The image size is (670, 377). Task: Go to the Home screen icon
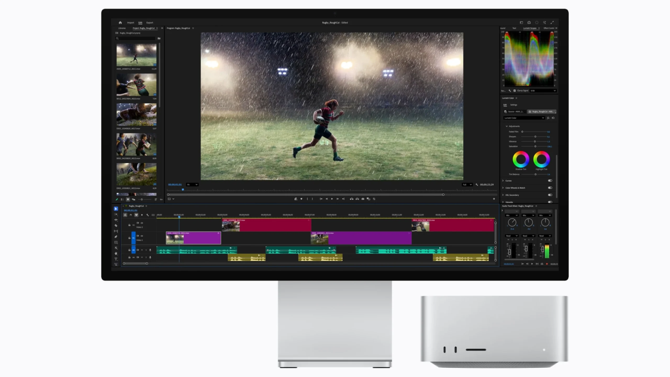(x=120, y=23)
